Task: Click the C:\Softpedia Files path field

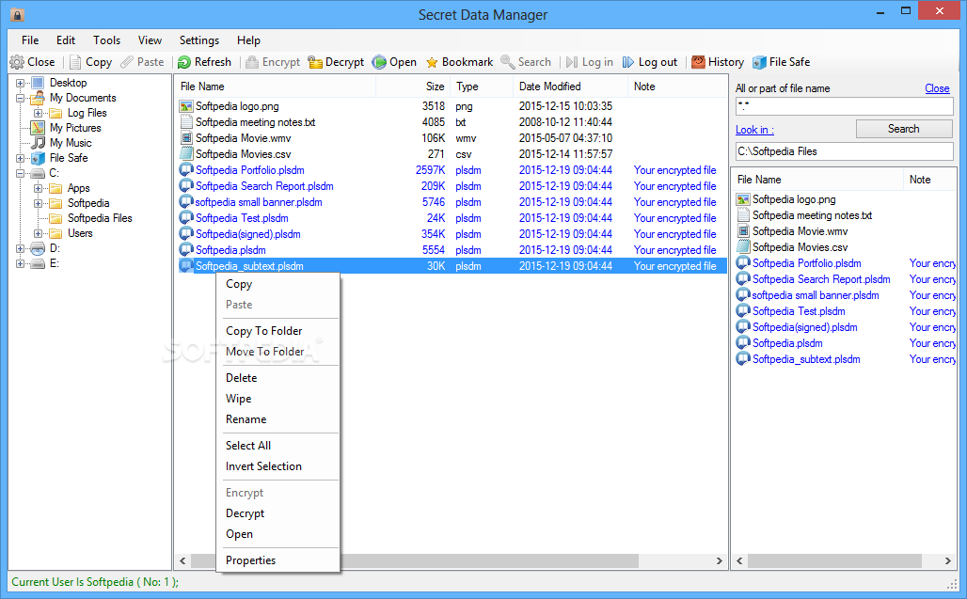Action: click(x=845, y=151)
